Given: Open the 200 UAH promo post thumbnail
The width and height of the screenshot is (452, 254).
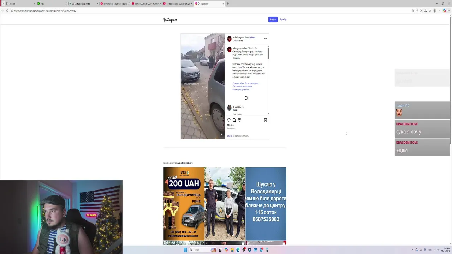Looking at the screenshot, I should pos(184,204).
